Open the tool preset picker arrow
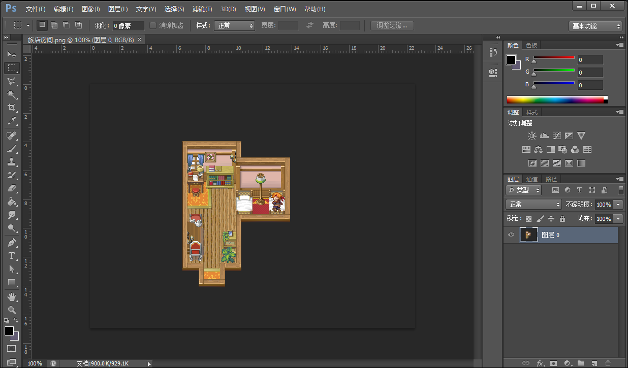This screenshot has width=628, height=368. [28, 25]
